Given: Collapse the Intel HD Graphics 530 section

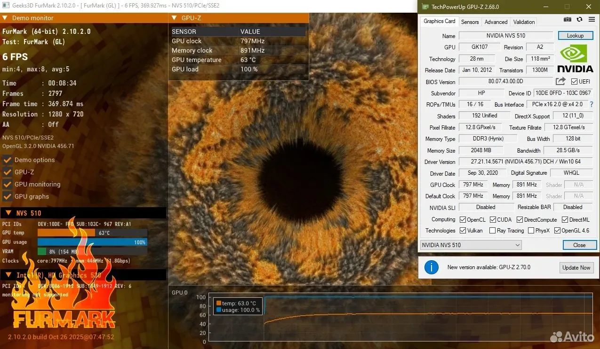Looking at the screenshot, I should (8, 275).
